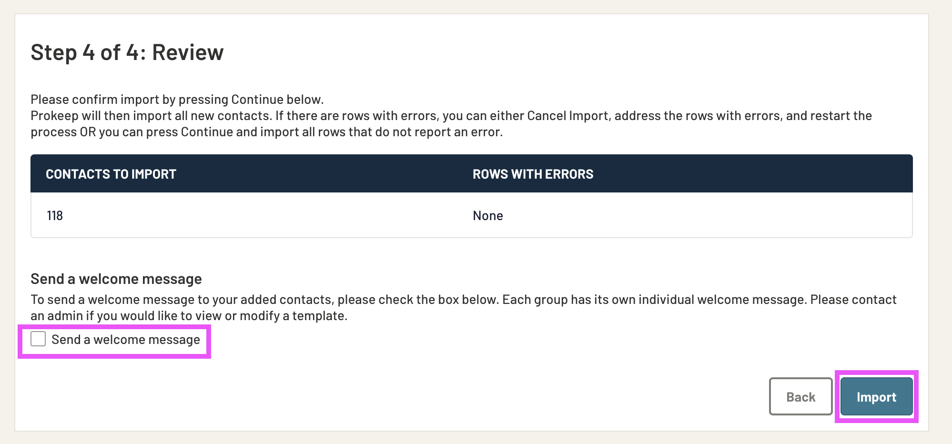Screen dimensions: 952x444
Task: Click the ROWS WITH ERRORS column header
Action: coord(532,173)
